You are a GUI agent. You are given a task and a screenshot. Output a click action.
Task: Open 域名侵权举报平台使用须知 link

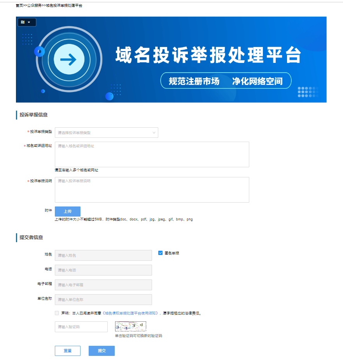pyautogui.click(x=130, y=313)
